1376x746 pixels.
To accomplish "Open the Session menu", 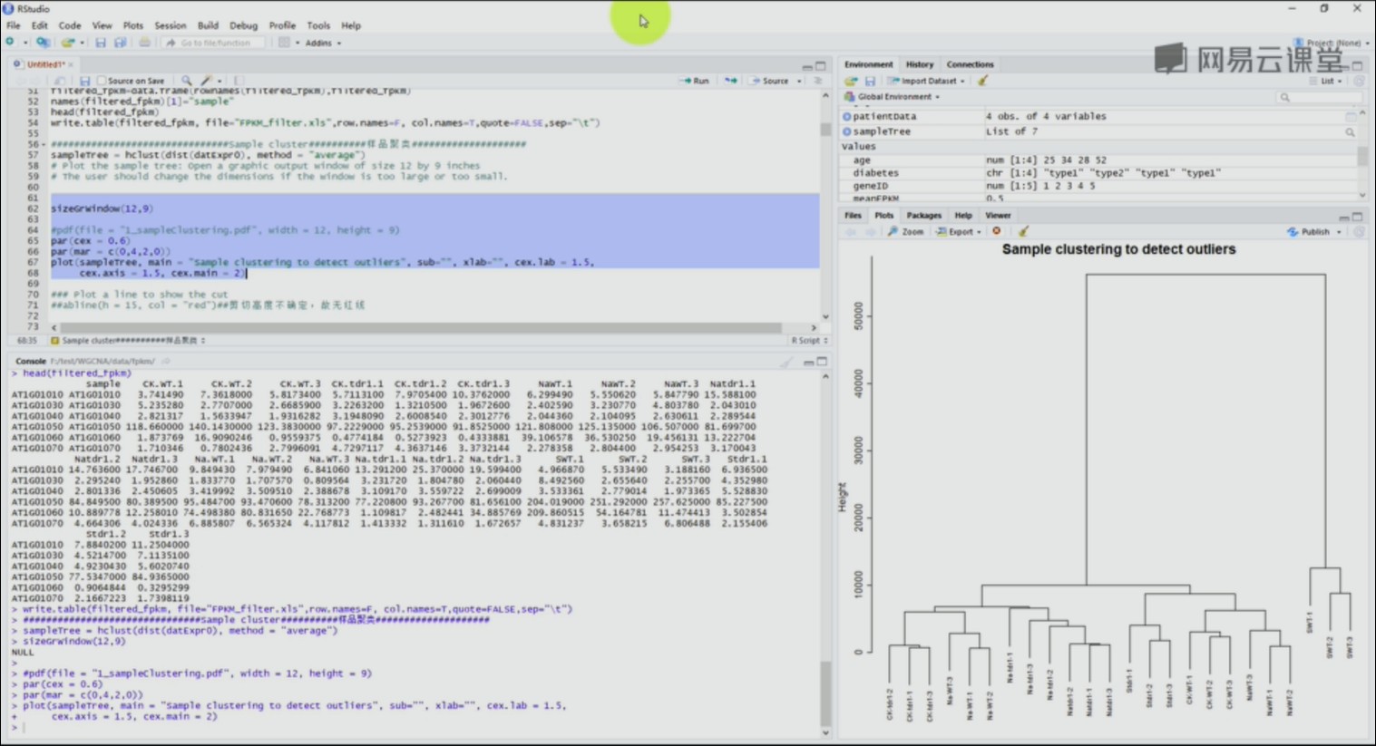I will click(x=170, y=25).
